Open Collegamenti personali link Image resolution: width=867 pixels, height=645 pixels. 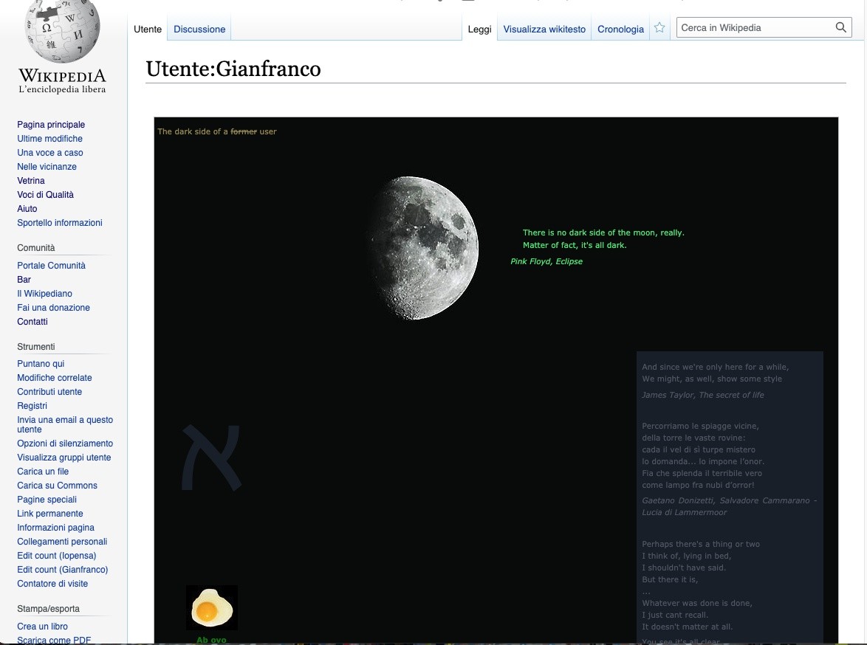[62, 542]
